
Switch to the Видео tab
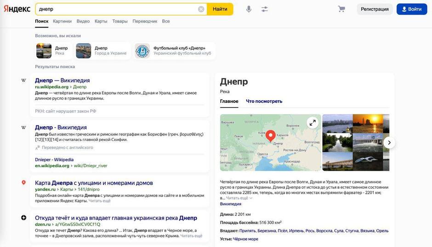[x=83, y=21]
